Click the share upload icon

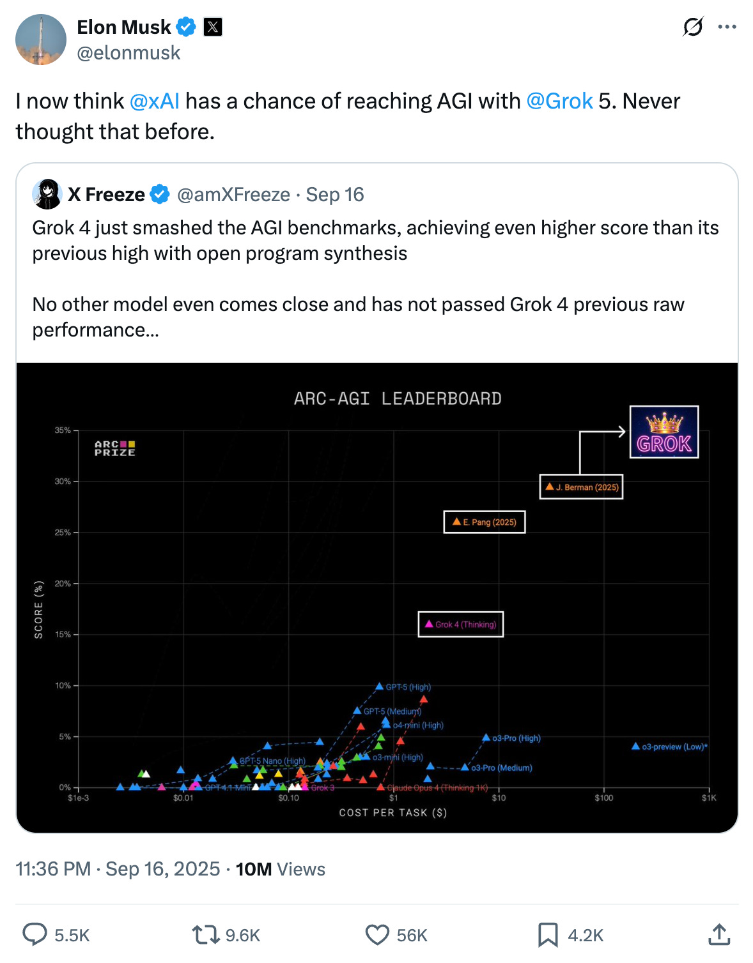(x=719, y=934)
